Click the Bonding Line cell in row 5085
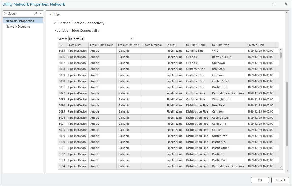 point(195,51)
